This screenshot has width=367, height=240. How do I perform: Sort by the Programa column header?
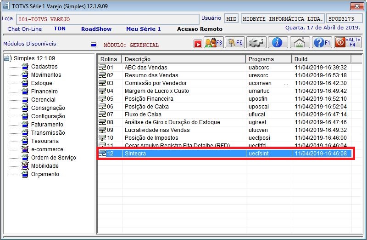[268, 59]
